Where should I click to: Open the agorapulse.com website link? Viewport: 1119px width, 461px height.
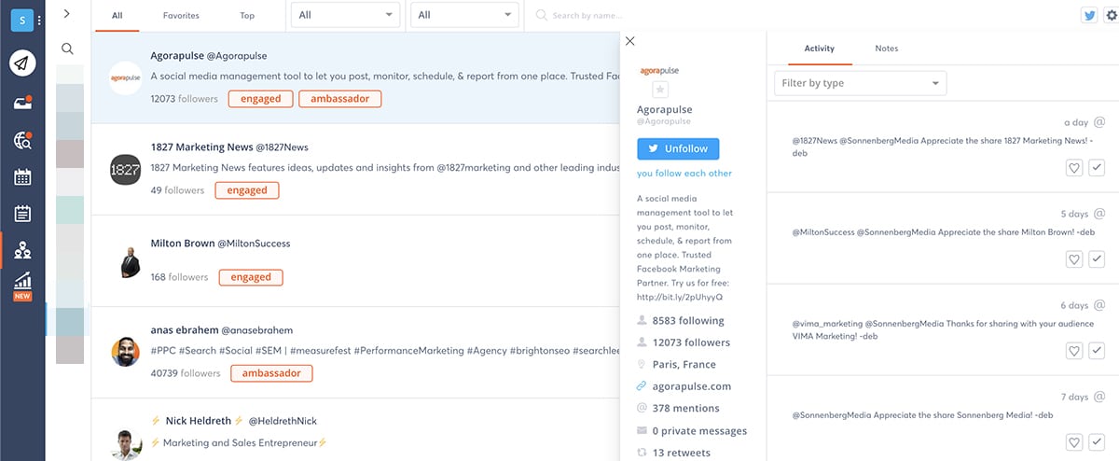click(692, 386)
